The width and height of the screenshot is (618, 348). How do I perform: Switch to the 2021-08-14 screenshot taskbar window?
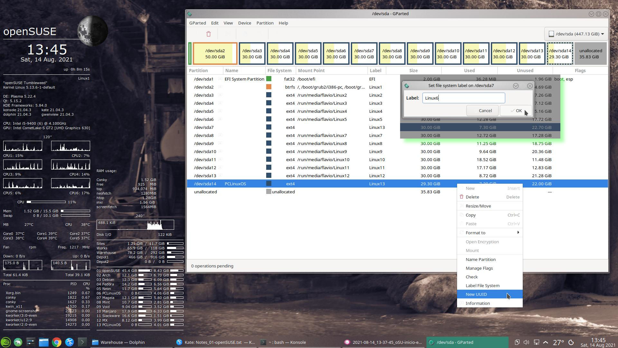coord(383,342)
